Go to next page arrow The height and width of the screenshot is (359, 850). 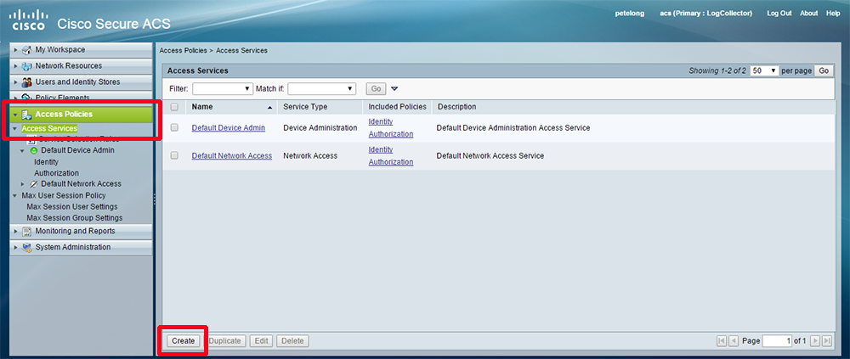click(x=815, y=341)
